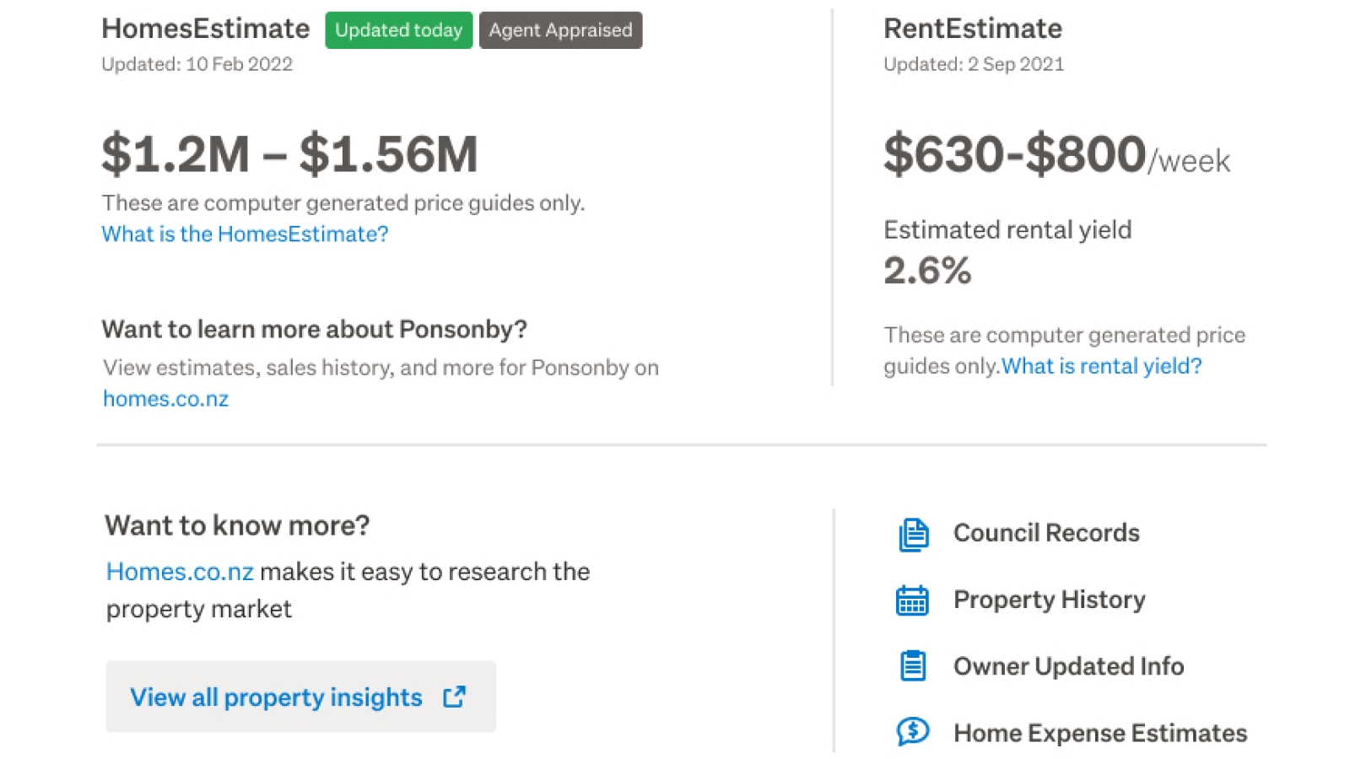This screenshot has height=759, width=1350.
Task: Open 'What is the HomesEstimate?' link
Action: [x=245, y=234]
